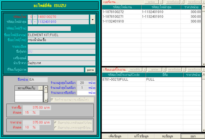Click scroll down arrow of เทียบเบอร์โรงงาน table
The height and width of the screenshot is (139, 205).
203,130
